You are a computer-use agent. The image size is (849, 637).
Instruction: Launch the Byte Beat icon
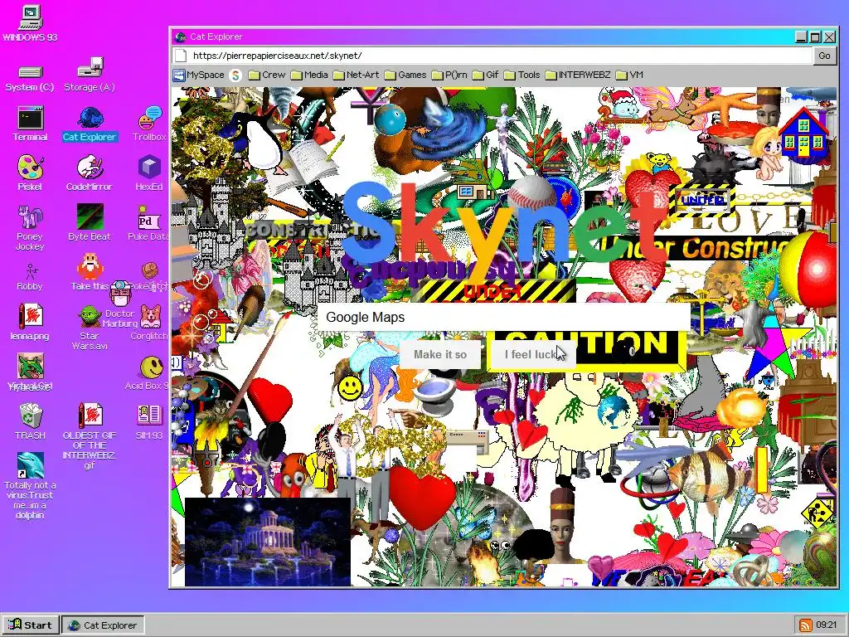pos(90,223)
